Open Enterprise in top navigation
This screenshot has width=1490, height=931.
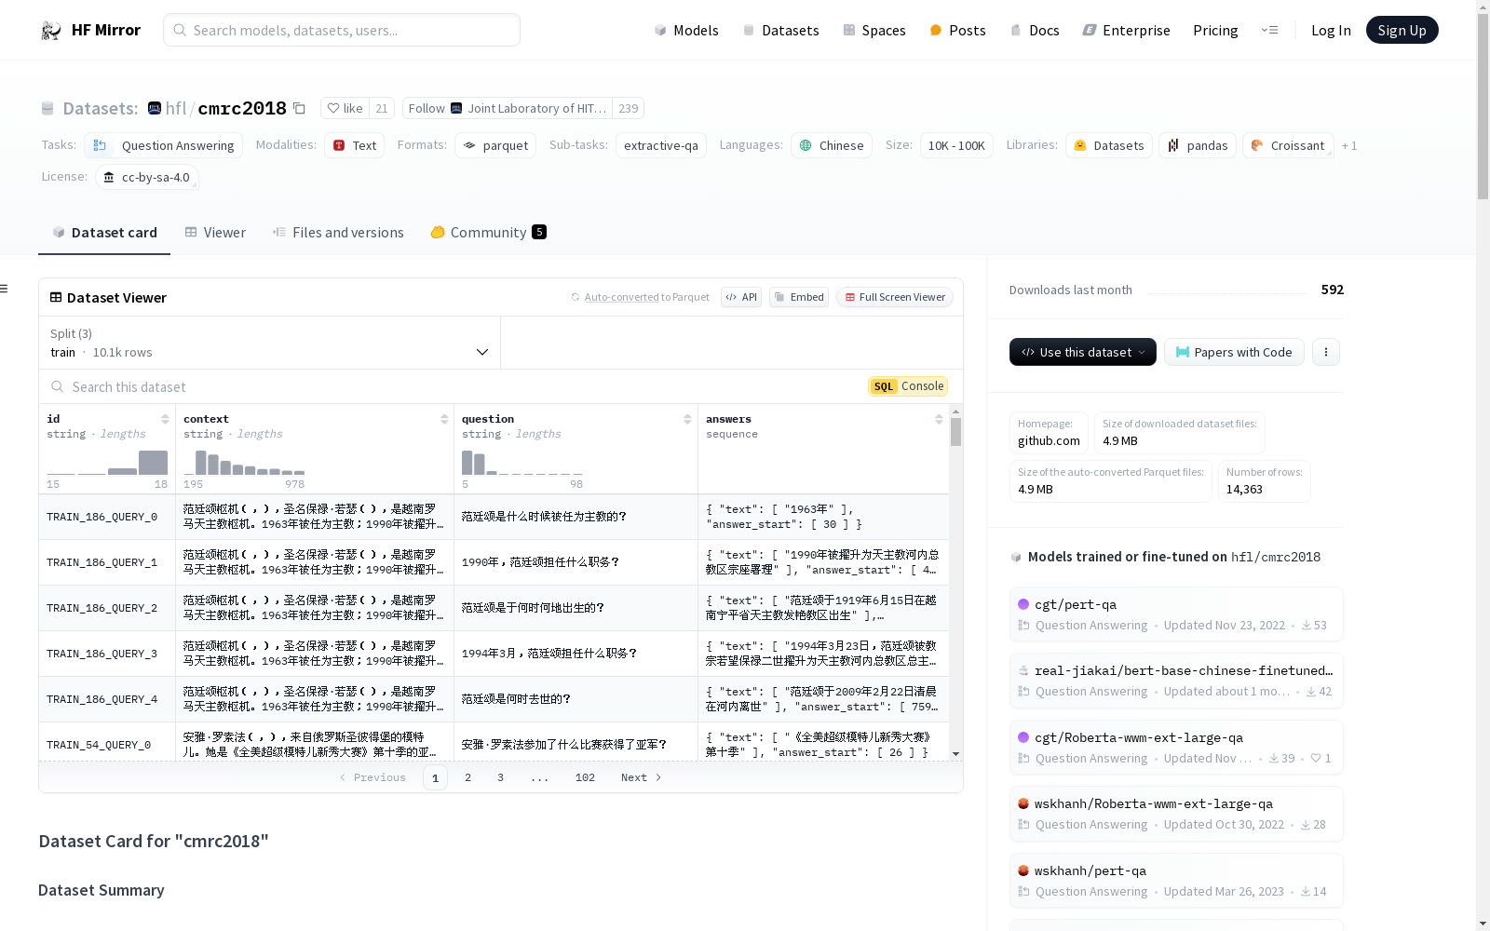point(1126,30)
